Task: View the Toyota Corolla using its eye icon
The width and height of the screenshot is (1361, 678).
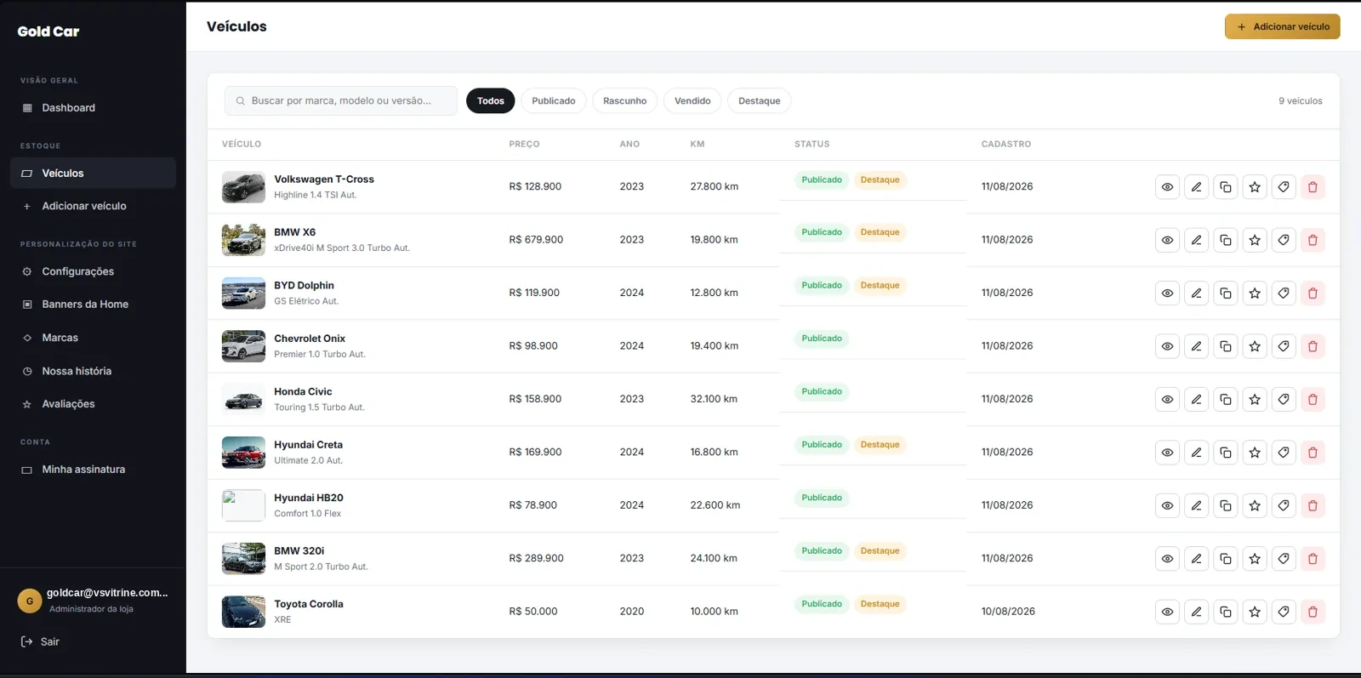Action: (1167, 612)
